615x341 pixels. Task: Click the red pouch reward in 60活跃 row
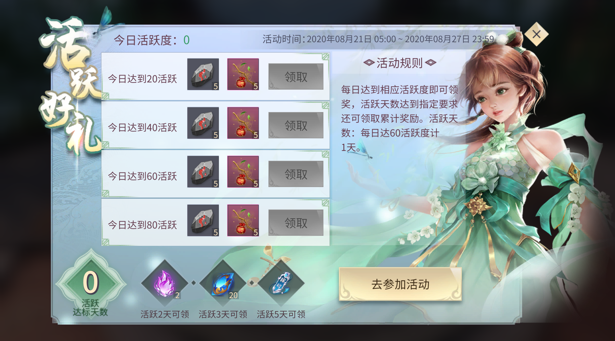click(x=243, y=172)
